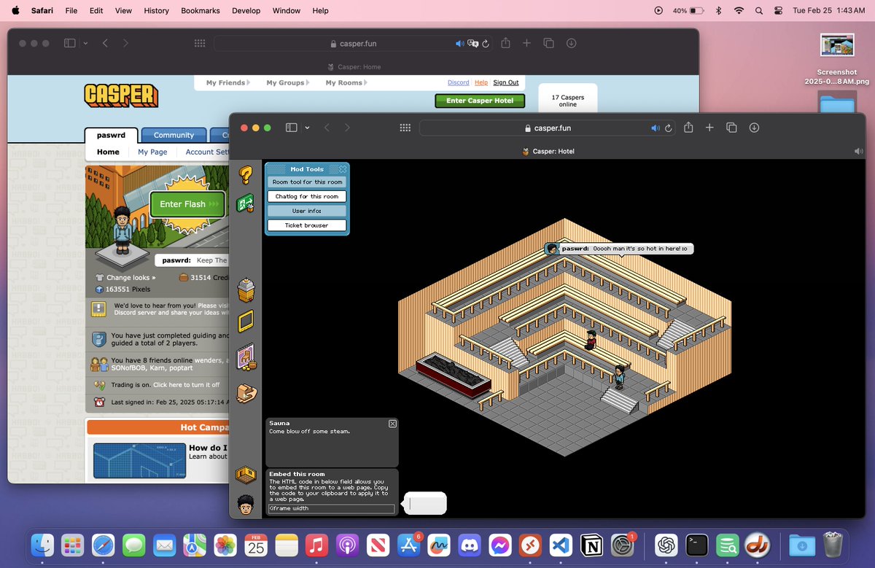Click the User info button
Image resolution: width=875 pixels, height=568 pixels.
(x=307, y=211)
